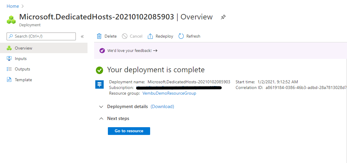
Task: Expand the Deployment details chevron
Action: pos(101,107)
